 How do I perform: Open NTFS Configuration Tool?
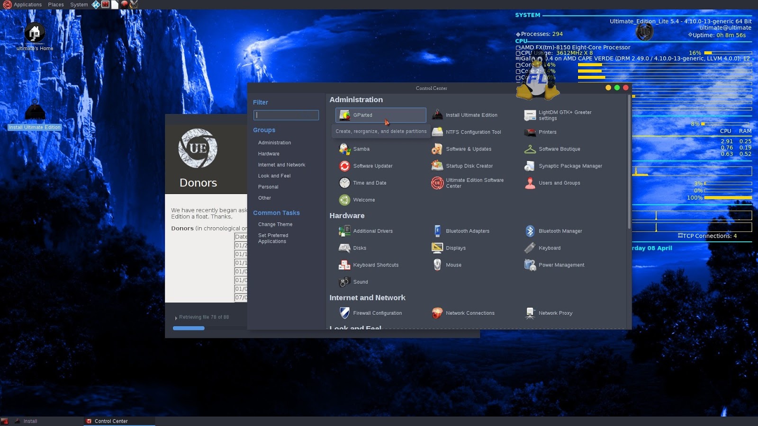tap(466, 132)
